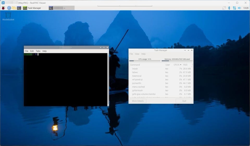Image resolution: width=250 pixels, height=146 pixels.
Task: Click the software updates tray icon
Action: [224, 8]
